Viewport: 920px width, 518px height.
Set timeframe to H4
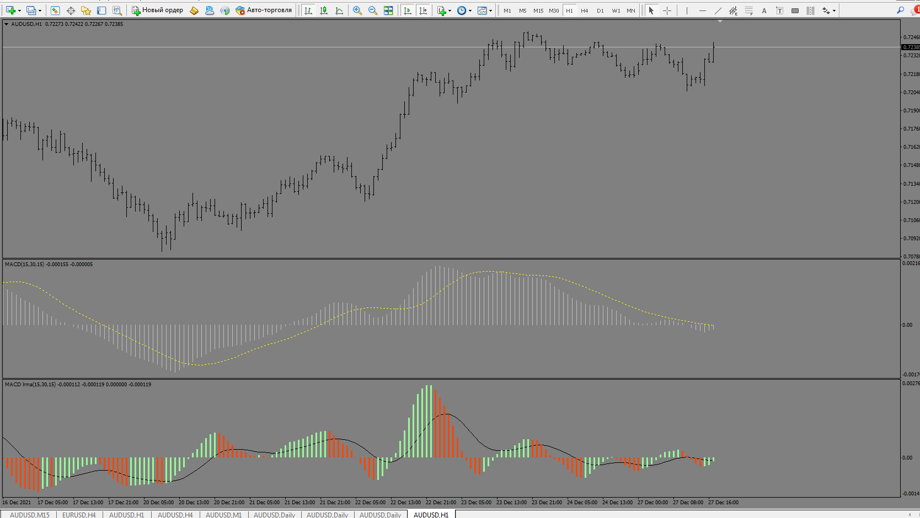pos(585,10)
